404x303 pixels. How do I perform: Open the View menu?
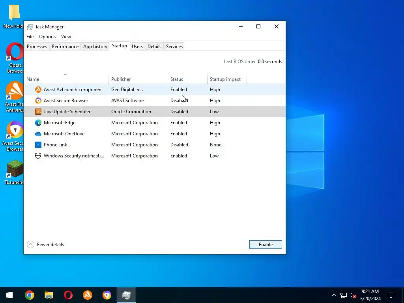click(x=66, y=37)
